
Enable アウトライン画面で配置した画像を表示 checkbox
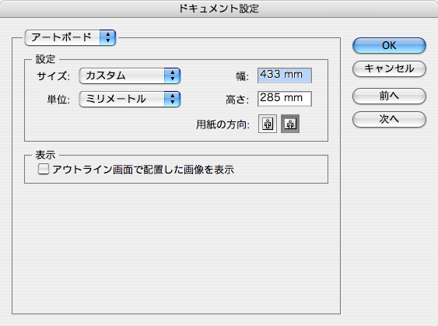coord(44,170)
